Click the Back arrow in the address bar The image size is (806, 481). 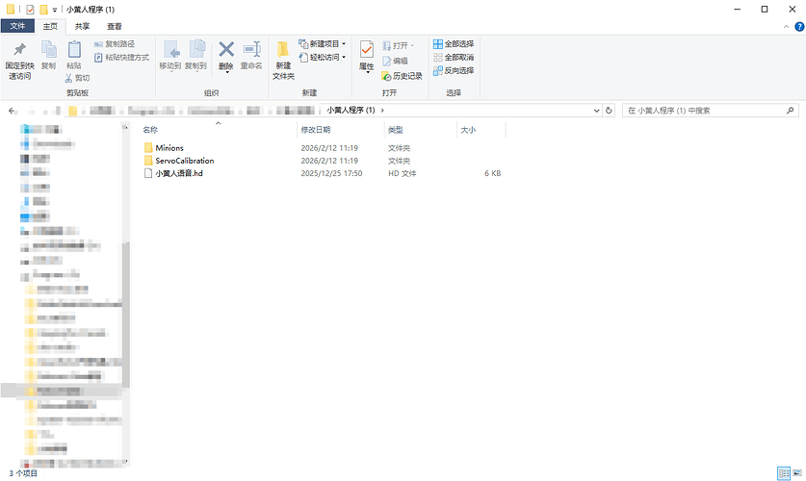12,111
